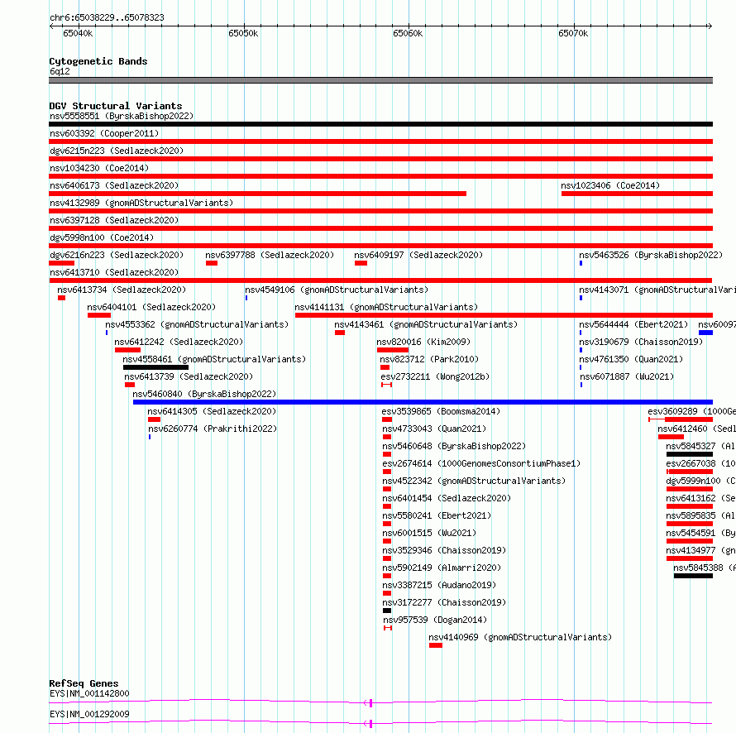Image resolution: width=736 pixels, height=733 pixels.
Task: Open the nsv603392 (Cooper2011) variant
Action: pyautogui.click(x=104, y=133)
